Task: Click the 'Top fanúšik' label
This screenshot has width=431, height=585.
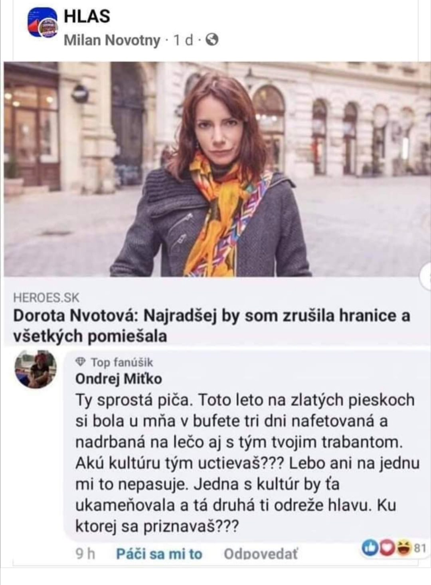Action: (x=121, y=362)
